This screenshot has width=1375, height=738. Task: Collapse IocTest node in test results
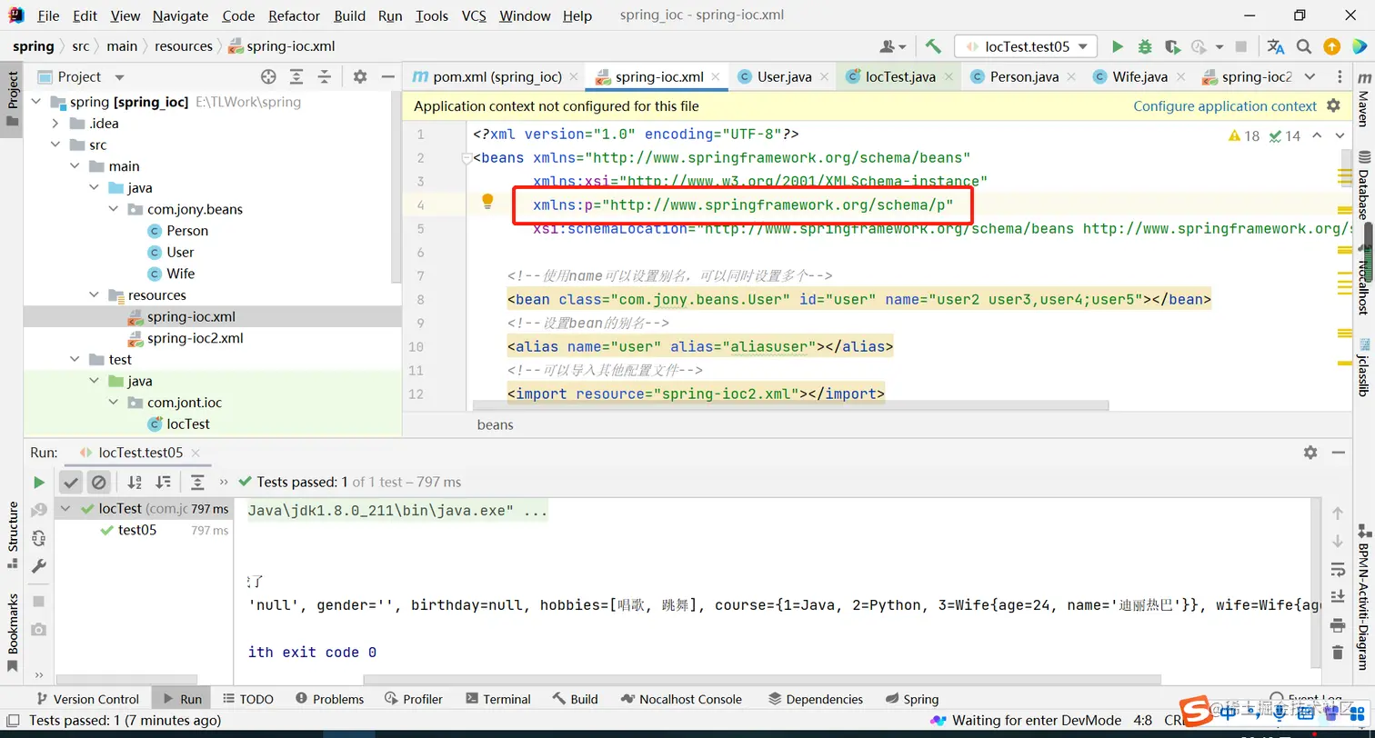point(65,509)
